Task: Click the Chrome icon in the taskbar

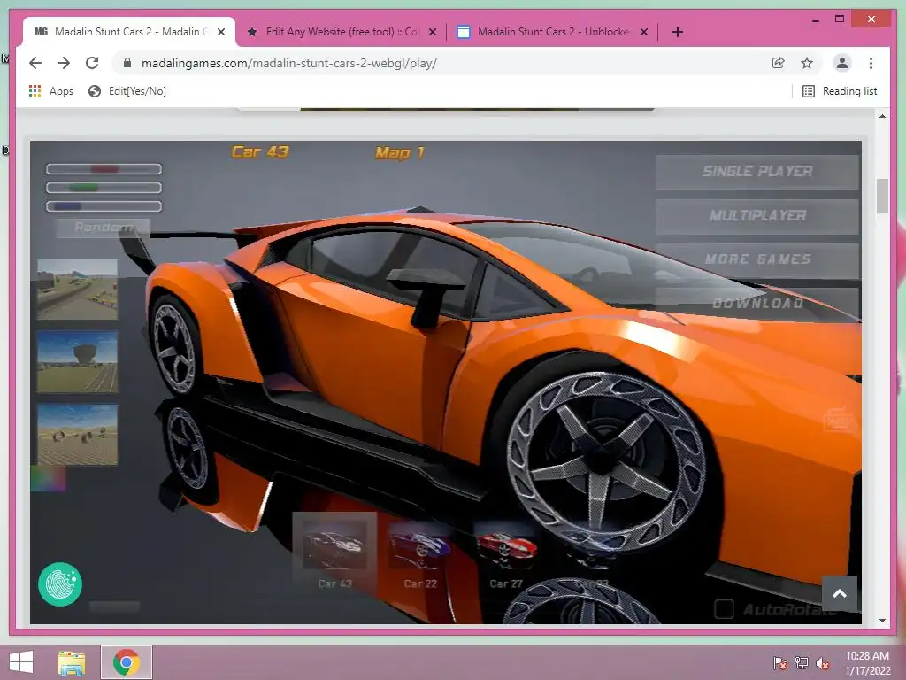Action: coord(127,662)
